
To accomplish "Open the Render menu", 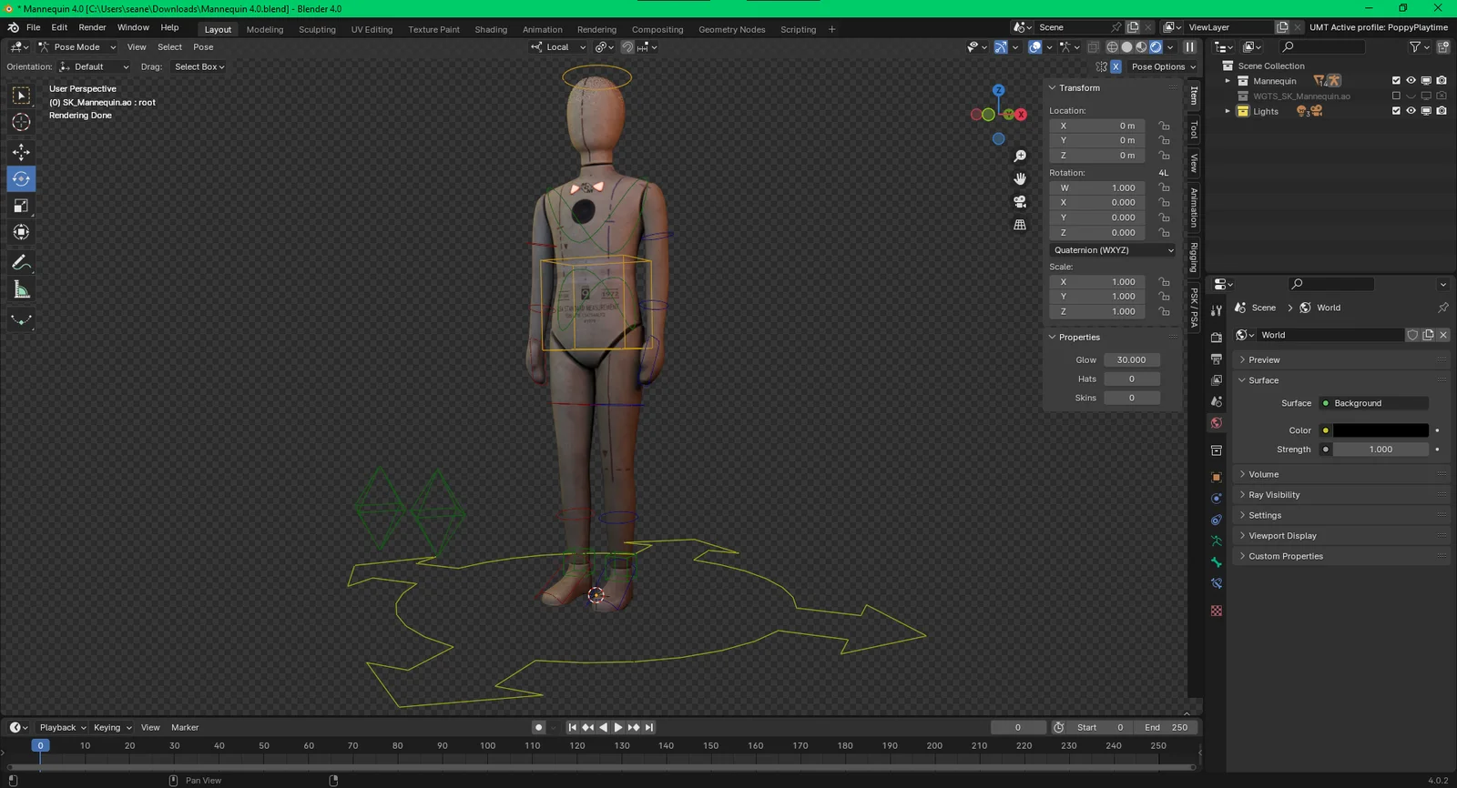I will click(x=92, y=27).
